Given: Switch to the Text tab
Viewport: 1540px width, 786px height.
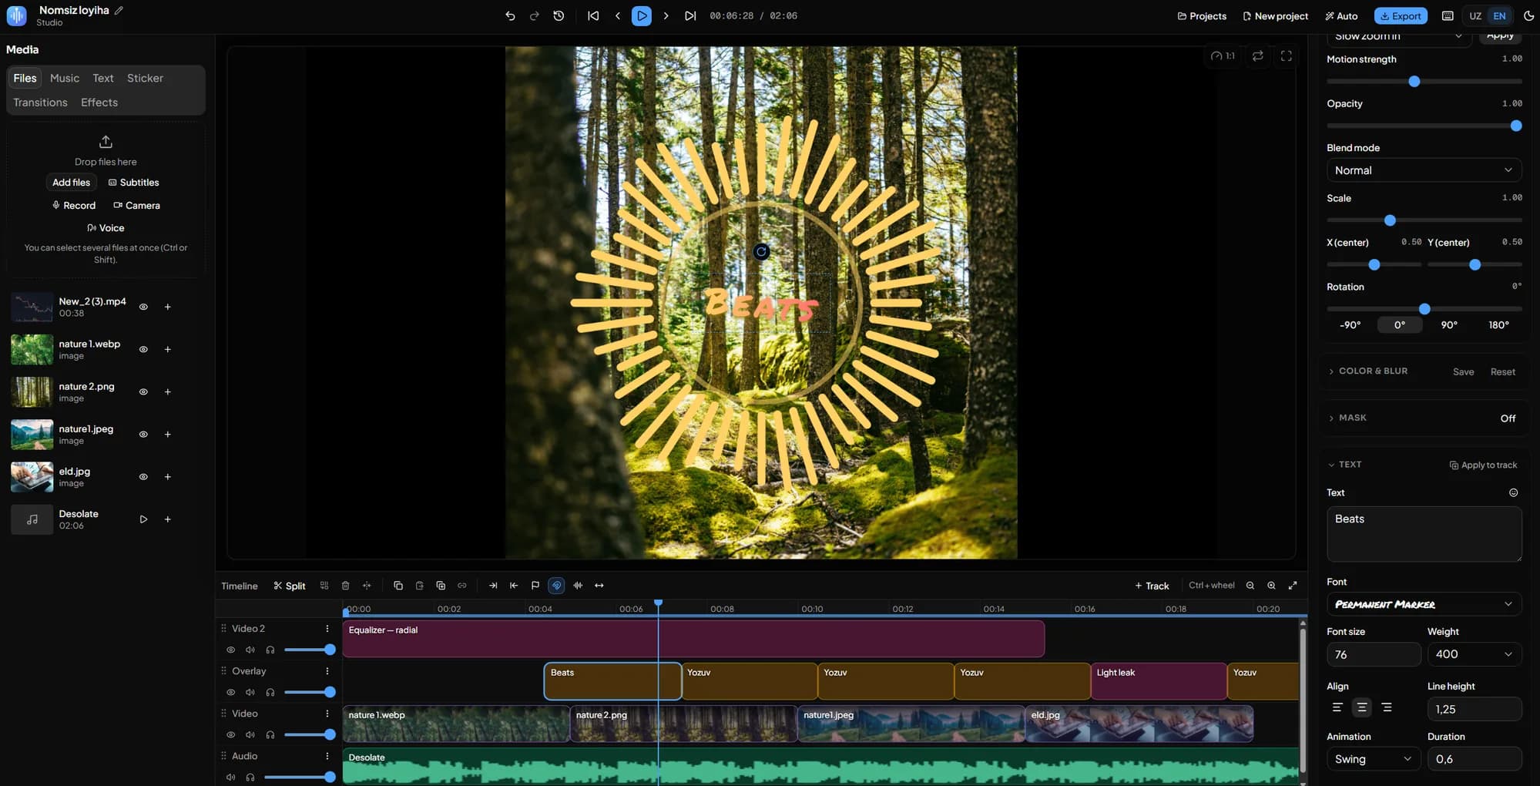Looking at the screenshot, I should [103, 78].
